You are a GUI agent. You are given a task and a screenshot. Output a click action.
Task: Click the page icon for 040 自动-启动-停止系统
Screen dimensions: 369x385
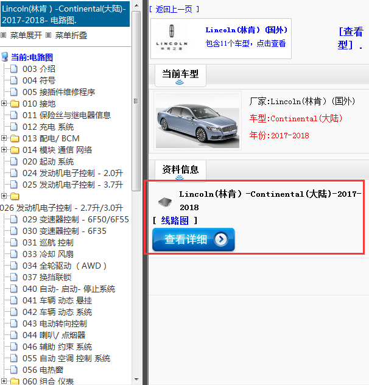(14, 289)
